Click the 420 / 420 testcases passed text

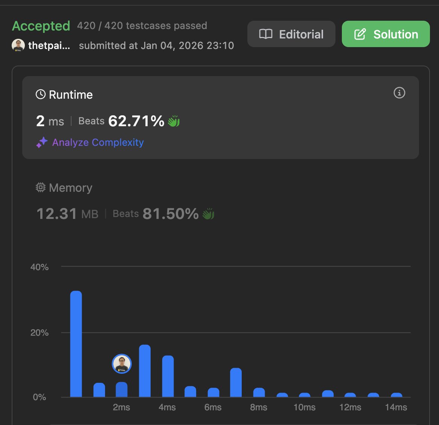pyautogui.click(x=141, y=26)
